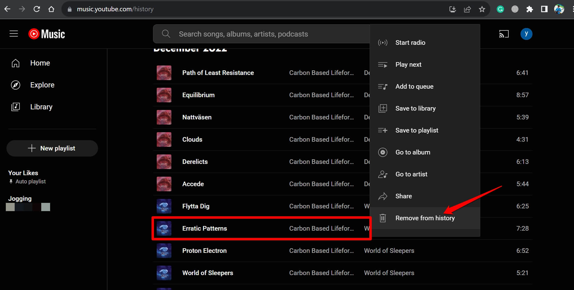Choose Save to playlist from the menu
Viewport: 574px width, 290px height.
click(417, 130)
